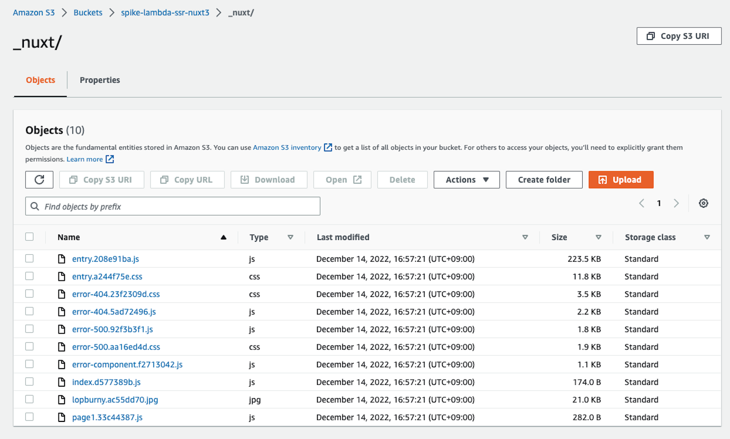Screen dimensions: 730x439
Task: Click the Find objects by prefix field
Action: [x=173, y=206]
